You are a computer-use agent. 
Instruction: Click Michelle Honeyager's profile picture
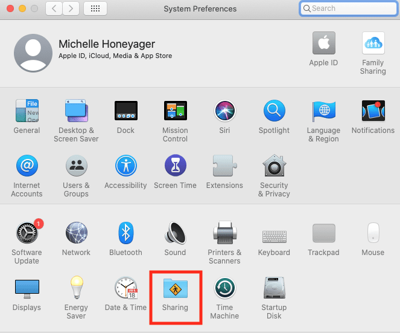(33, 53)
